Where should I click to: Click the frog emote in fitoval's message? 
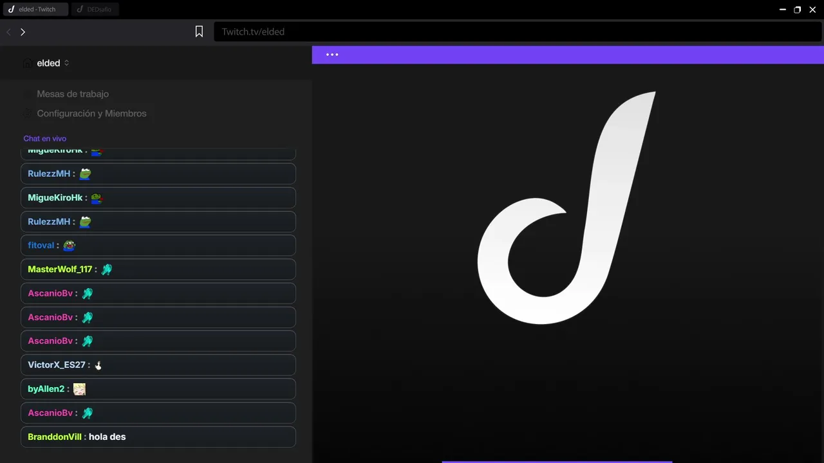[x=69, y=245]
